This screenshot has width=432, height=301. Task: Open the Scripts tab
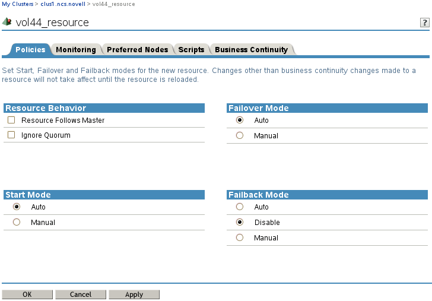pos(191,50)
